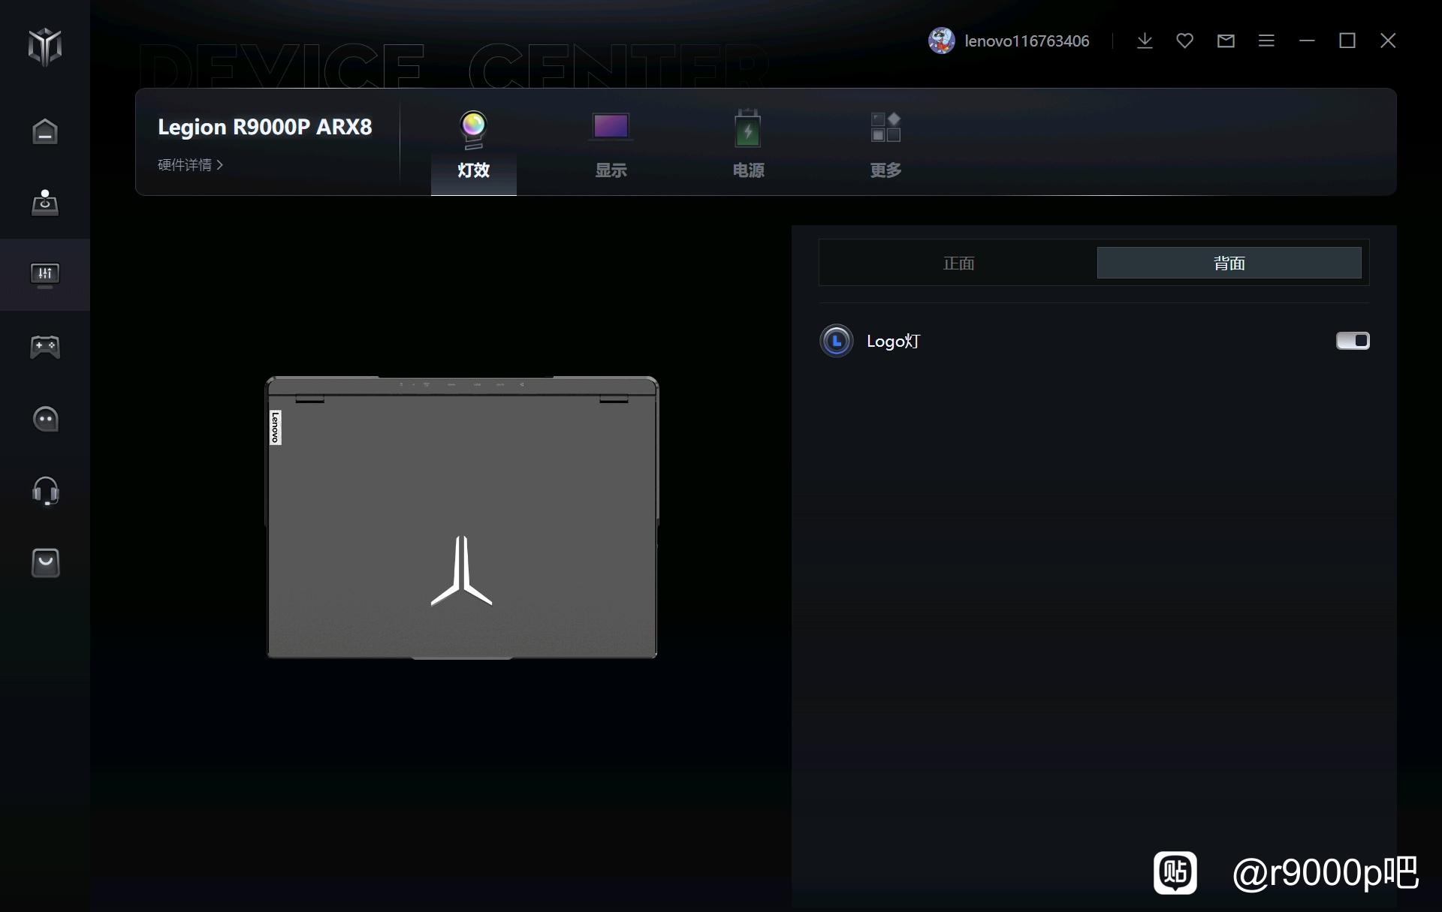Screen dimensions: 1442x912
Task: Open the hamburger menu icon
Action: pos(1266,41)
